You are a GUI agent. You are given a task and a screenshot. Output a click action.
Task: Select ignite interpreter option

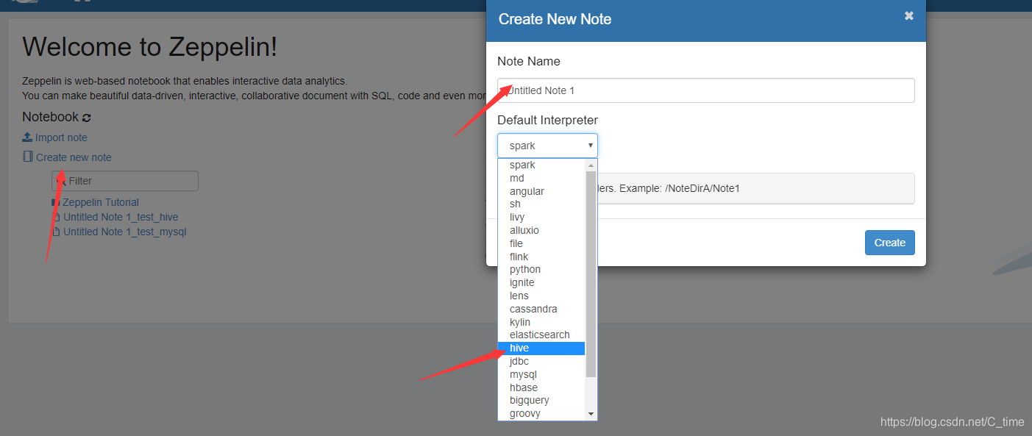click(541, 282)
